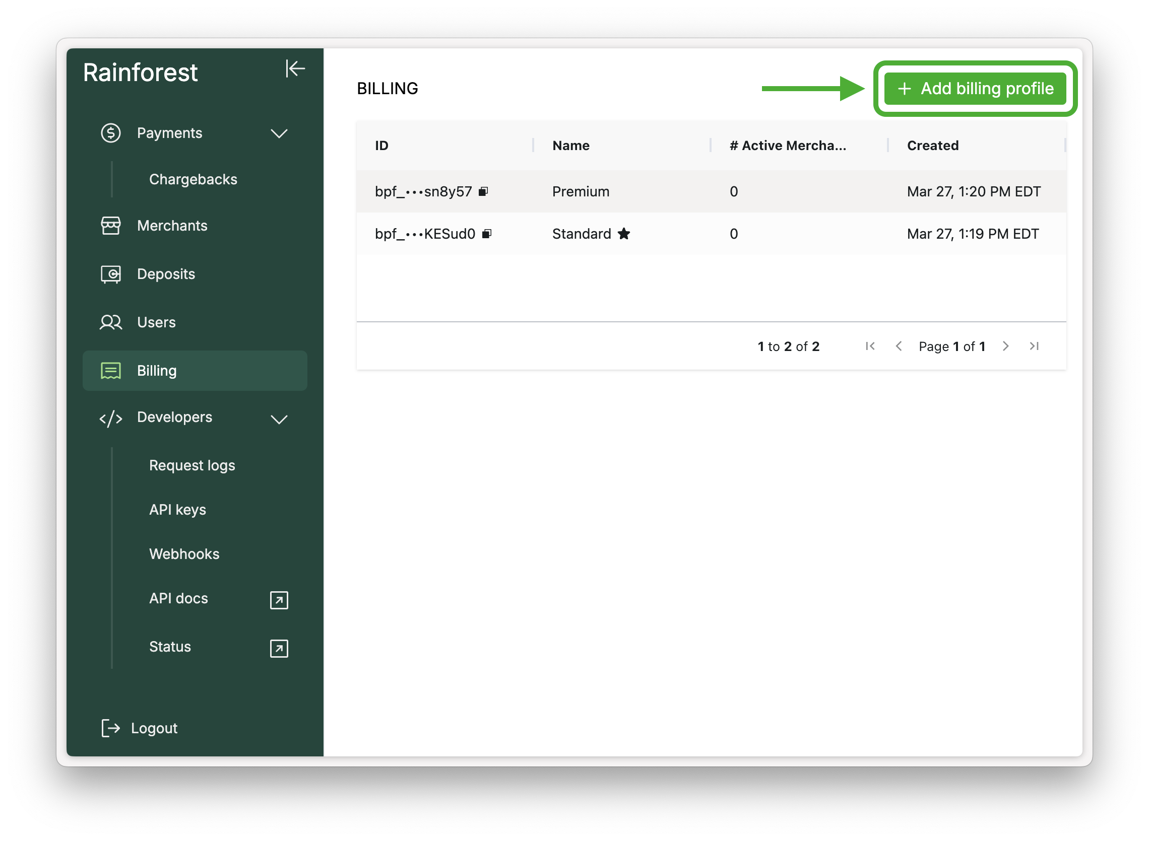Click the star icon beside Standard
The image size is (1149, 841).
pos(624,234)
